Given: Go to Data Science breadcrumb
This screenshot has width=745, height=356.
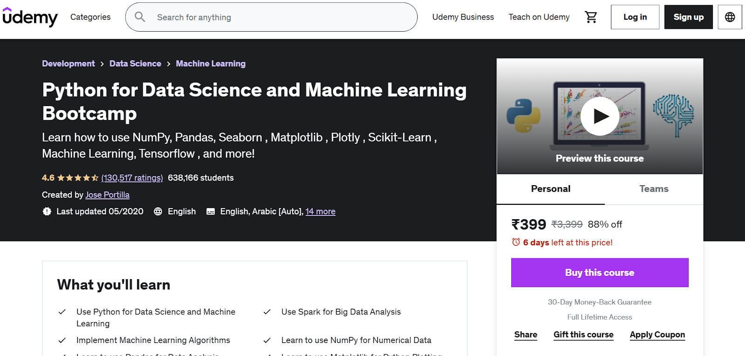Looking at the screenshot, I should coord(135,64).
